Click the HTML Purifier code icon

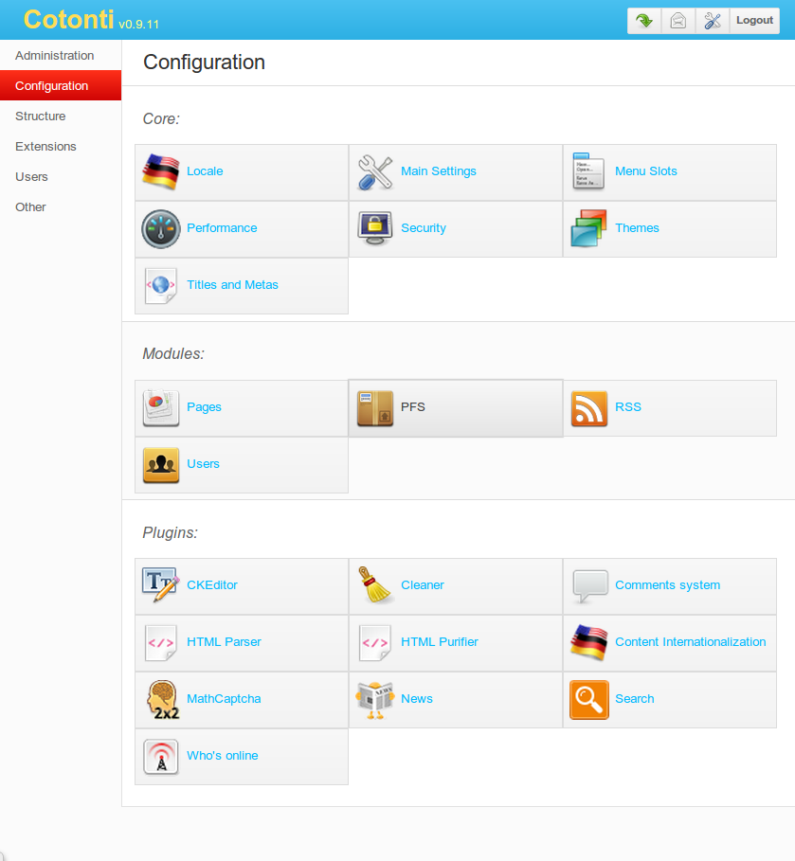point(374,643)
